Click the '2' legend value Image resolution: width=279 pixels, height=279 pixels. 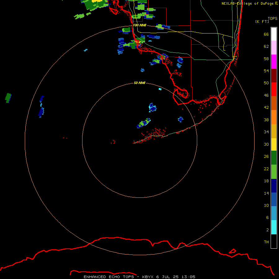[268, 230]
